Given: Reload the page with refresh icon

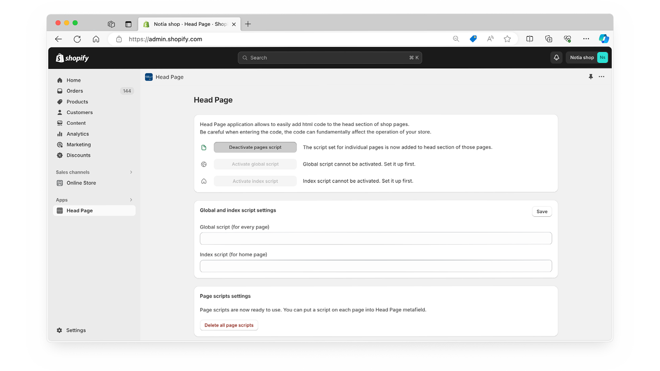Looking at the screenshot, I should pos(77,39).
